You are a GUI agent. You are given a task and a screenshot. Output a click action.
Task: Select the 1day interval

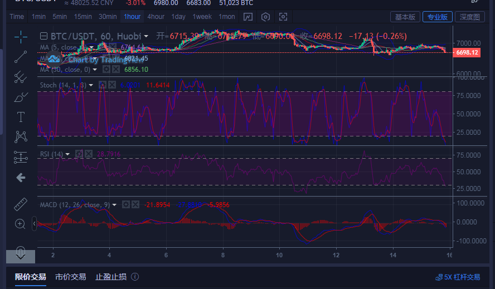click(178, 17)
